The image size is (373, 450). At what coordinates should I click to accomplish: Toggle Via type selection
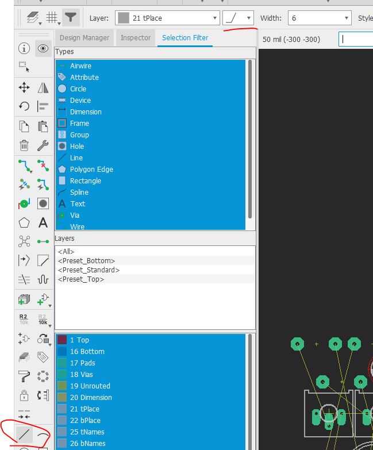pos(151,216)
